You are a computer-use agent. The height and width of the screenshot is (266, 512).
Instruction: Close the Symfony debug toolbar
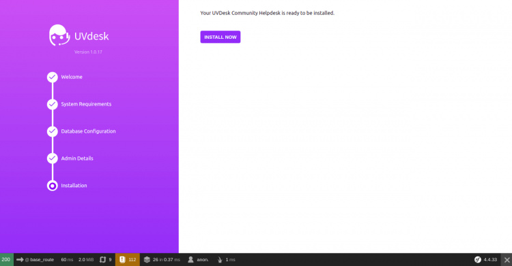tap(507, 260)
